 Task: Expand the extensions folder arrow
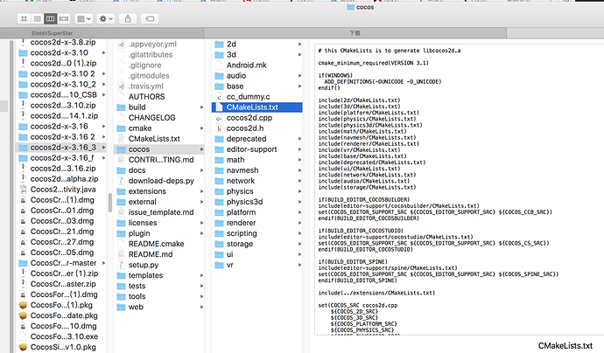201,191
